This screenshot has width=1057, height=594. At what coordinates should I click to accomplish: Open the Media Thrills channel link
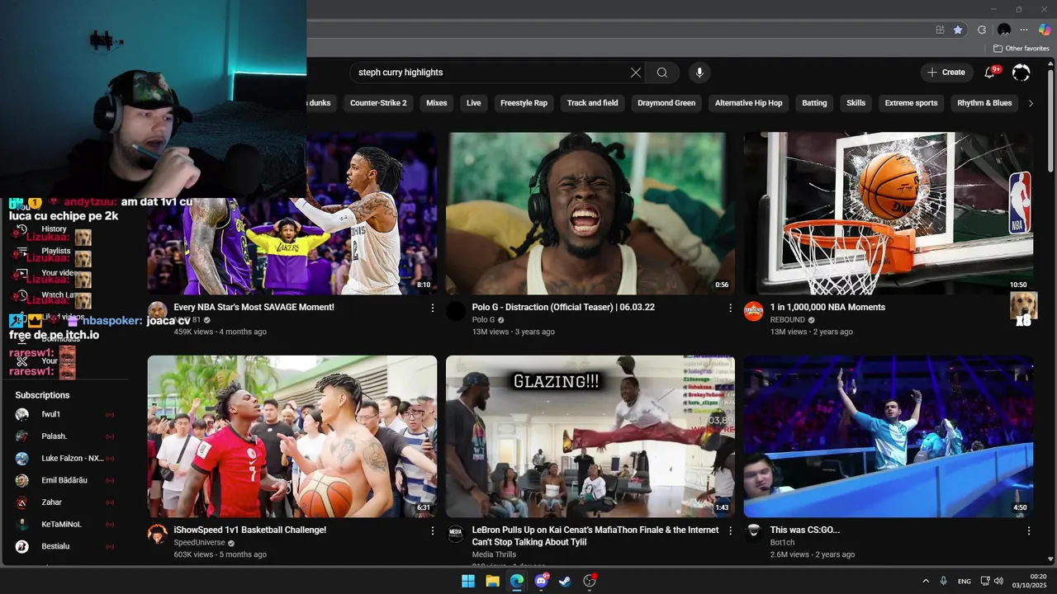click(494, 554)
